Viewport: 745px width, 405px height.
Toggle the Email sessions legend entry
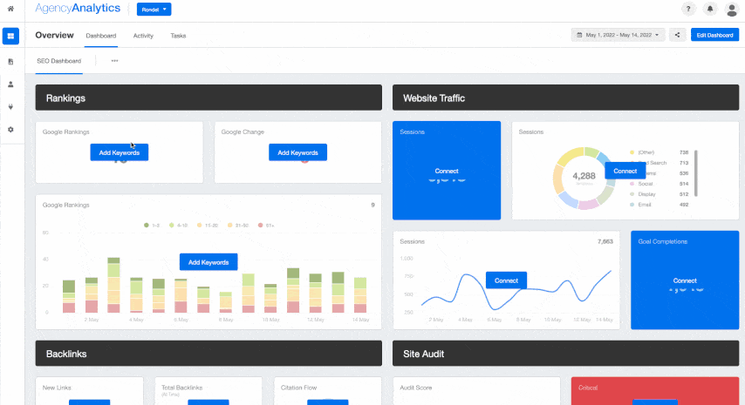click(641, 205)
